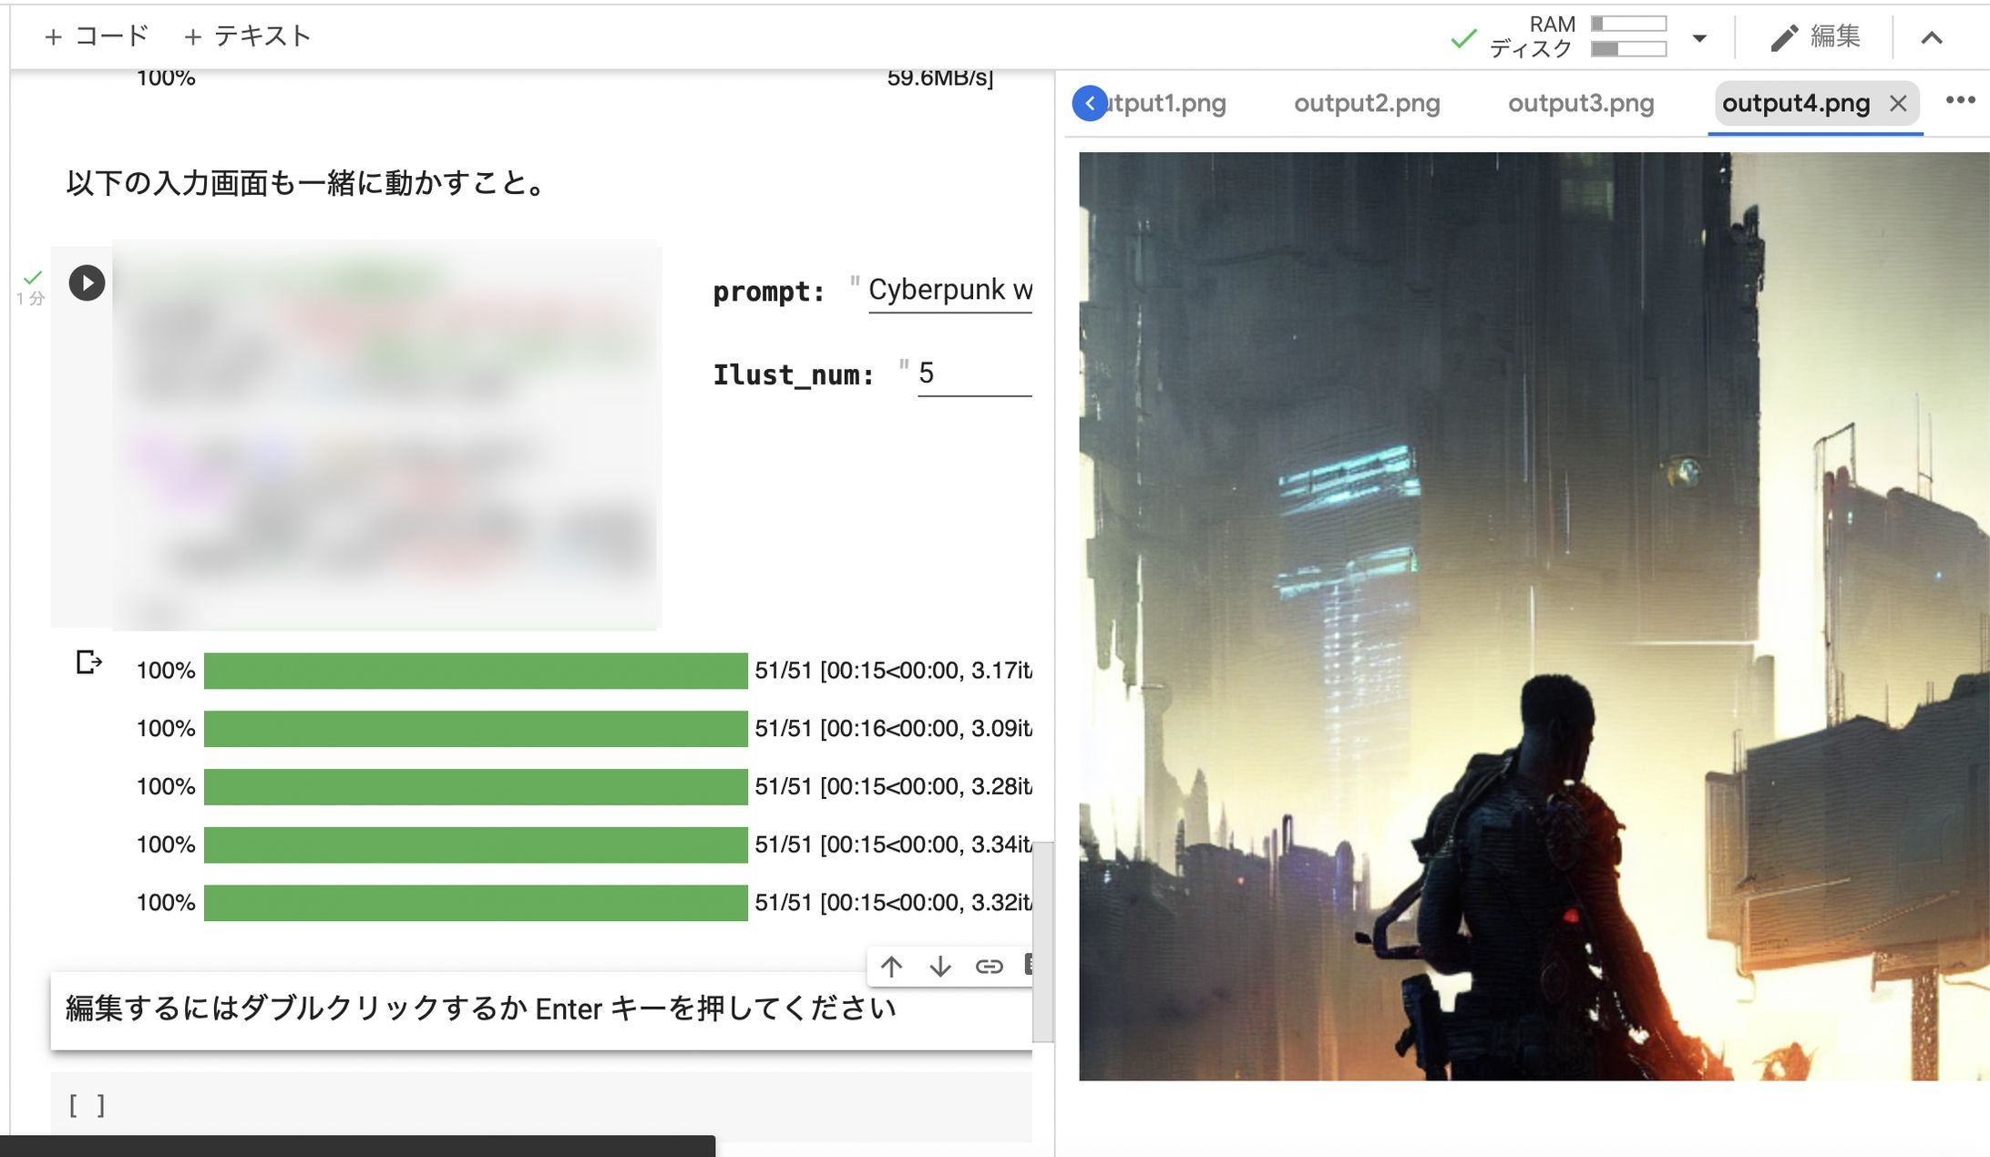
Task: Edit the Ilust_num input field
Action: (x=974, y=374)
